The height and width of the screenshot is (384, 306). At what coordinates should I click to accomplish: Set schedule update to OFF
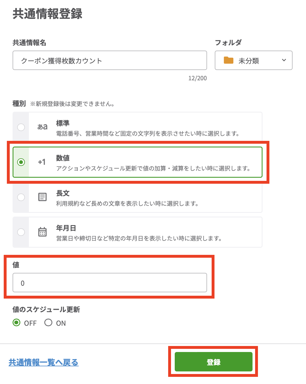17,323
